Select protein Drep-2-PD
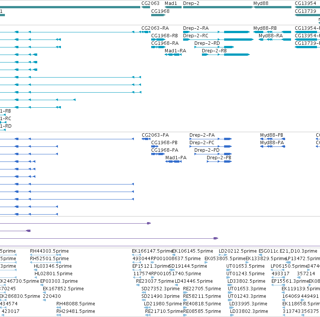 [x=207, y=150]
